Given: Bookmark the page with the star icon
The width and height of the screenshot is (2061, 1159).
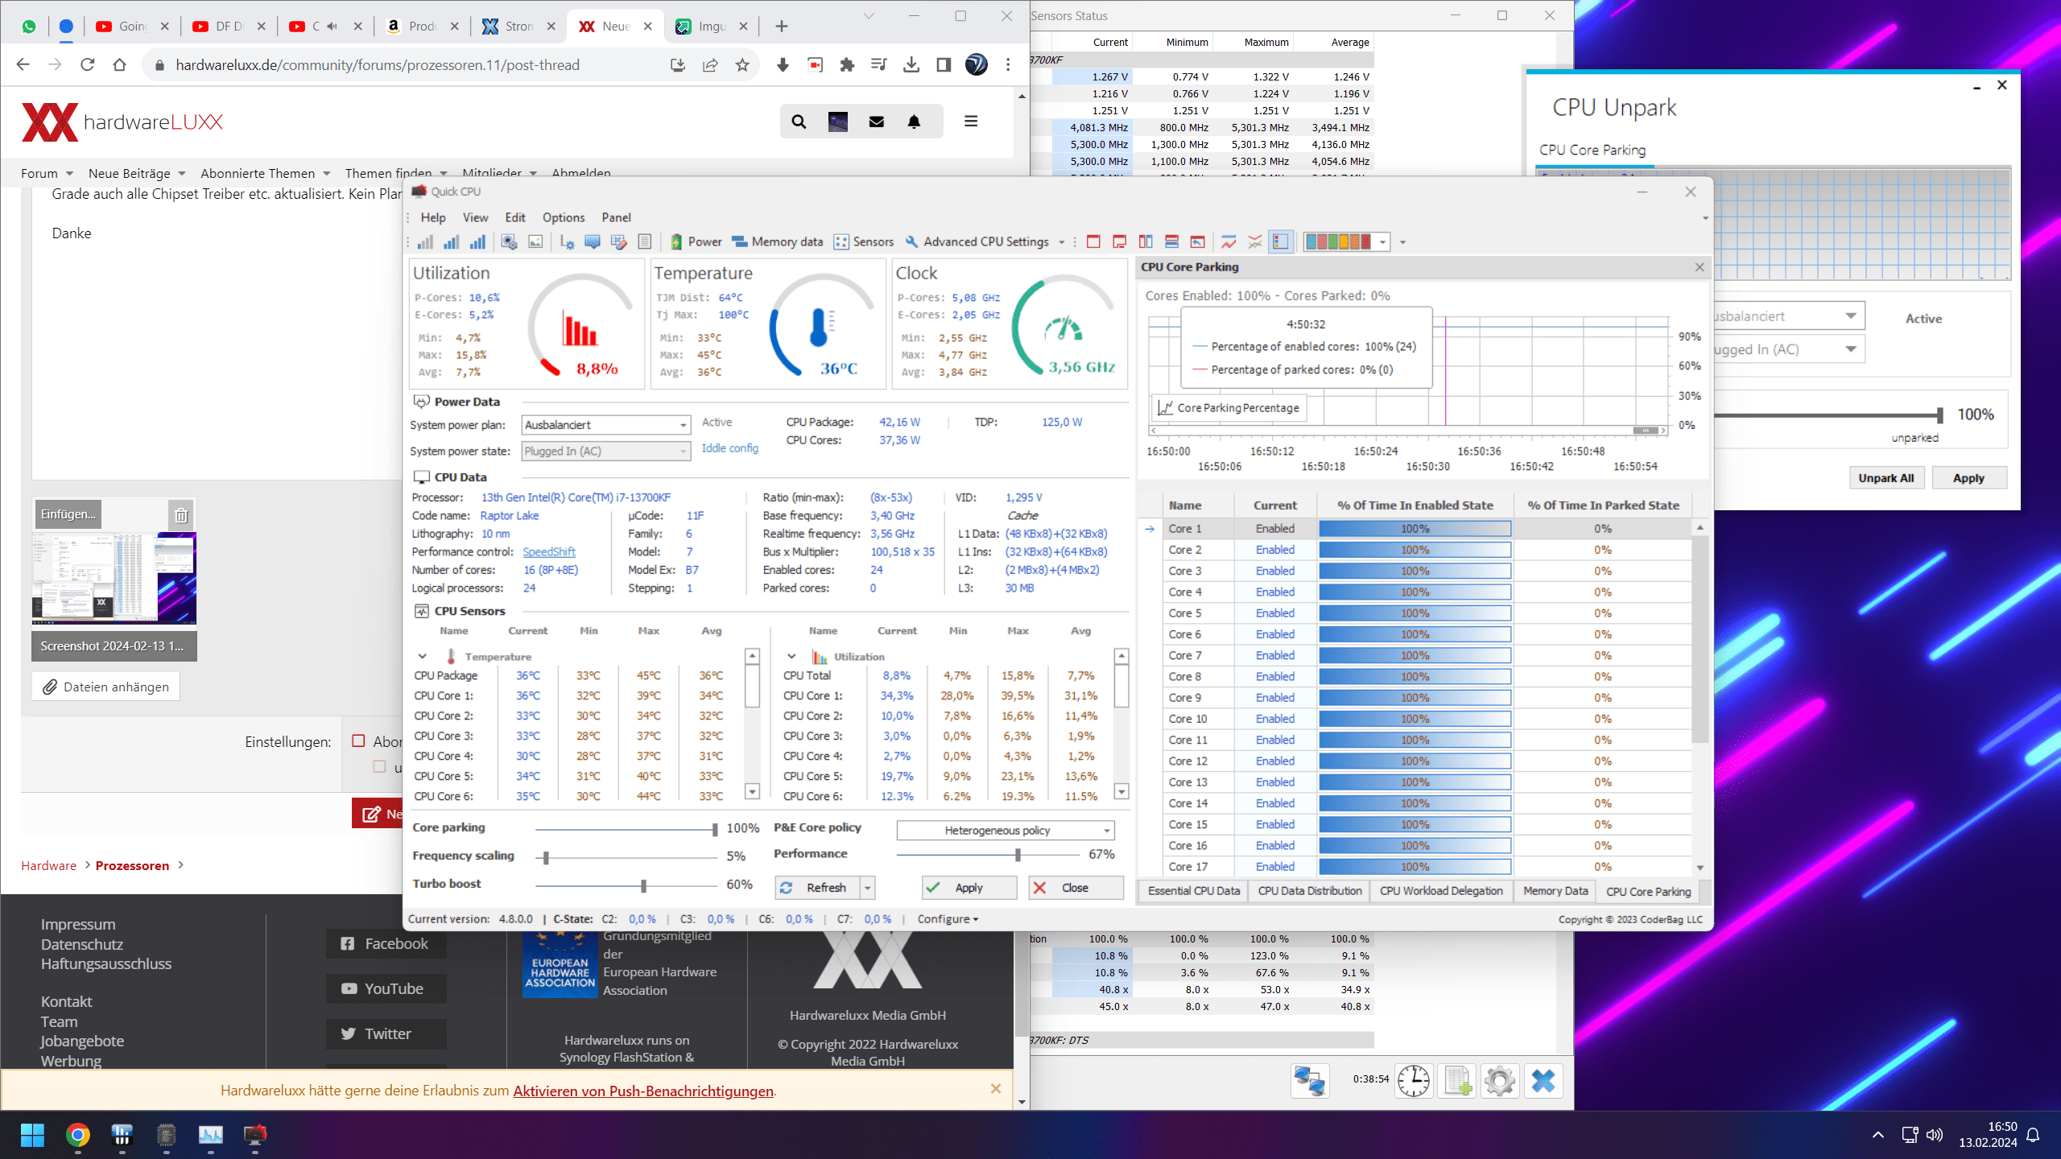Looking at the screenshot, I should pos(742,65).
